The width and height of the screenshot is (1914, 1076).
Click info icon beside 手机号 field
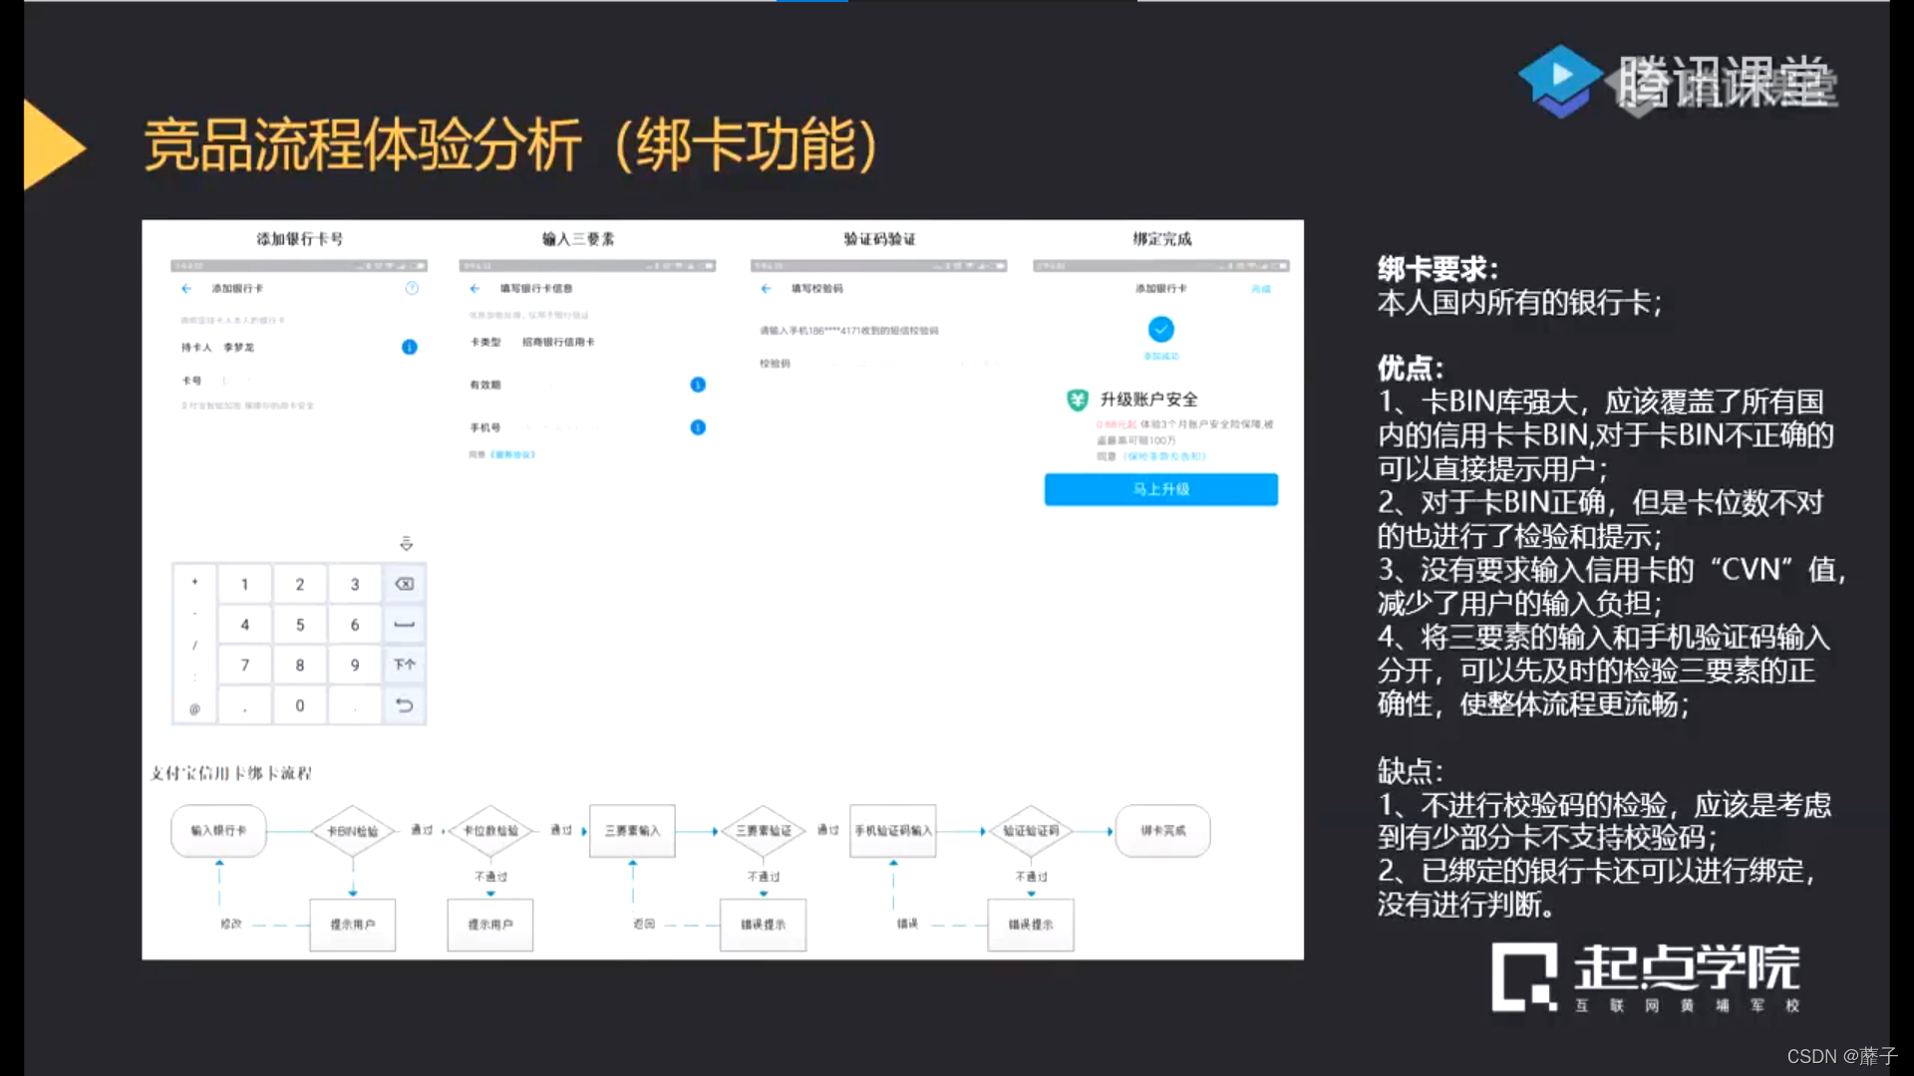(x=698, y=427)
